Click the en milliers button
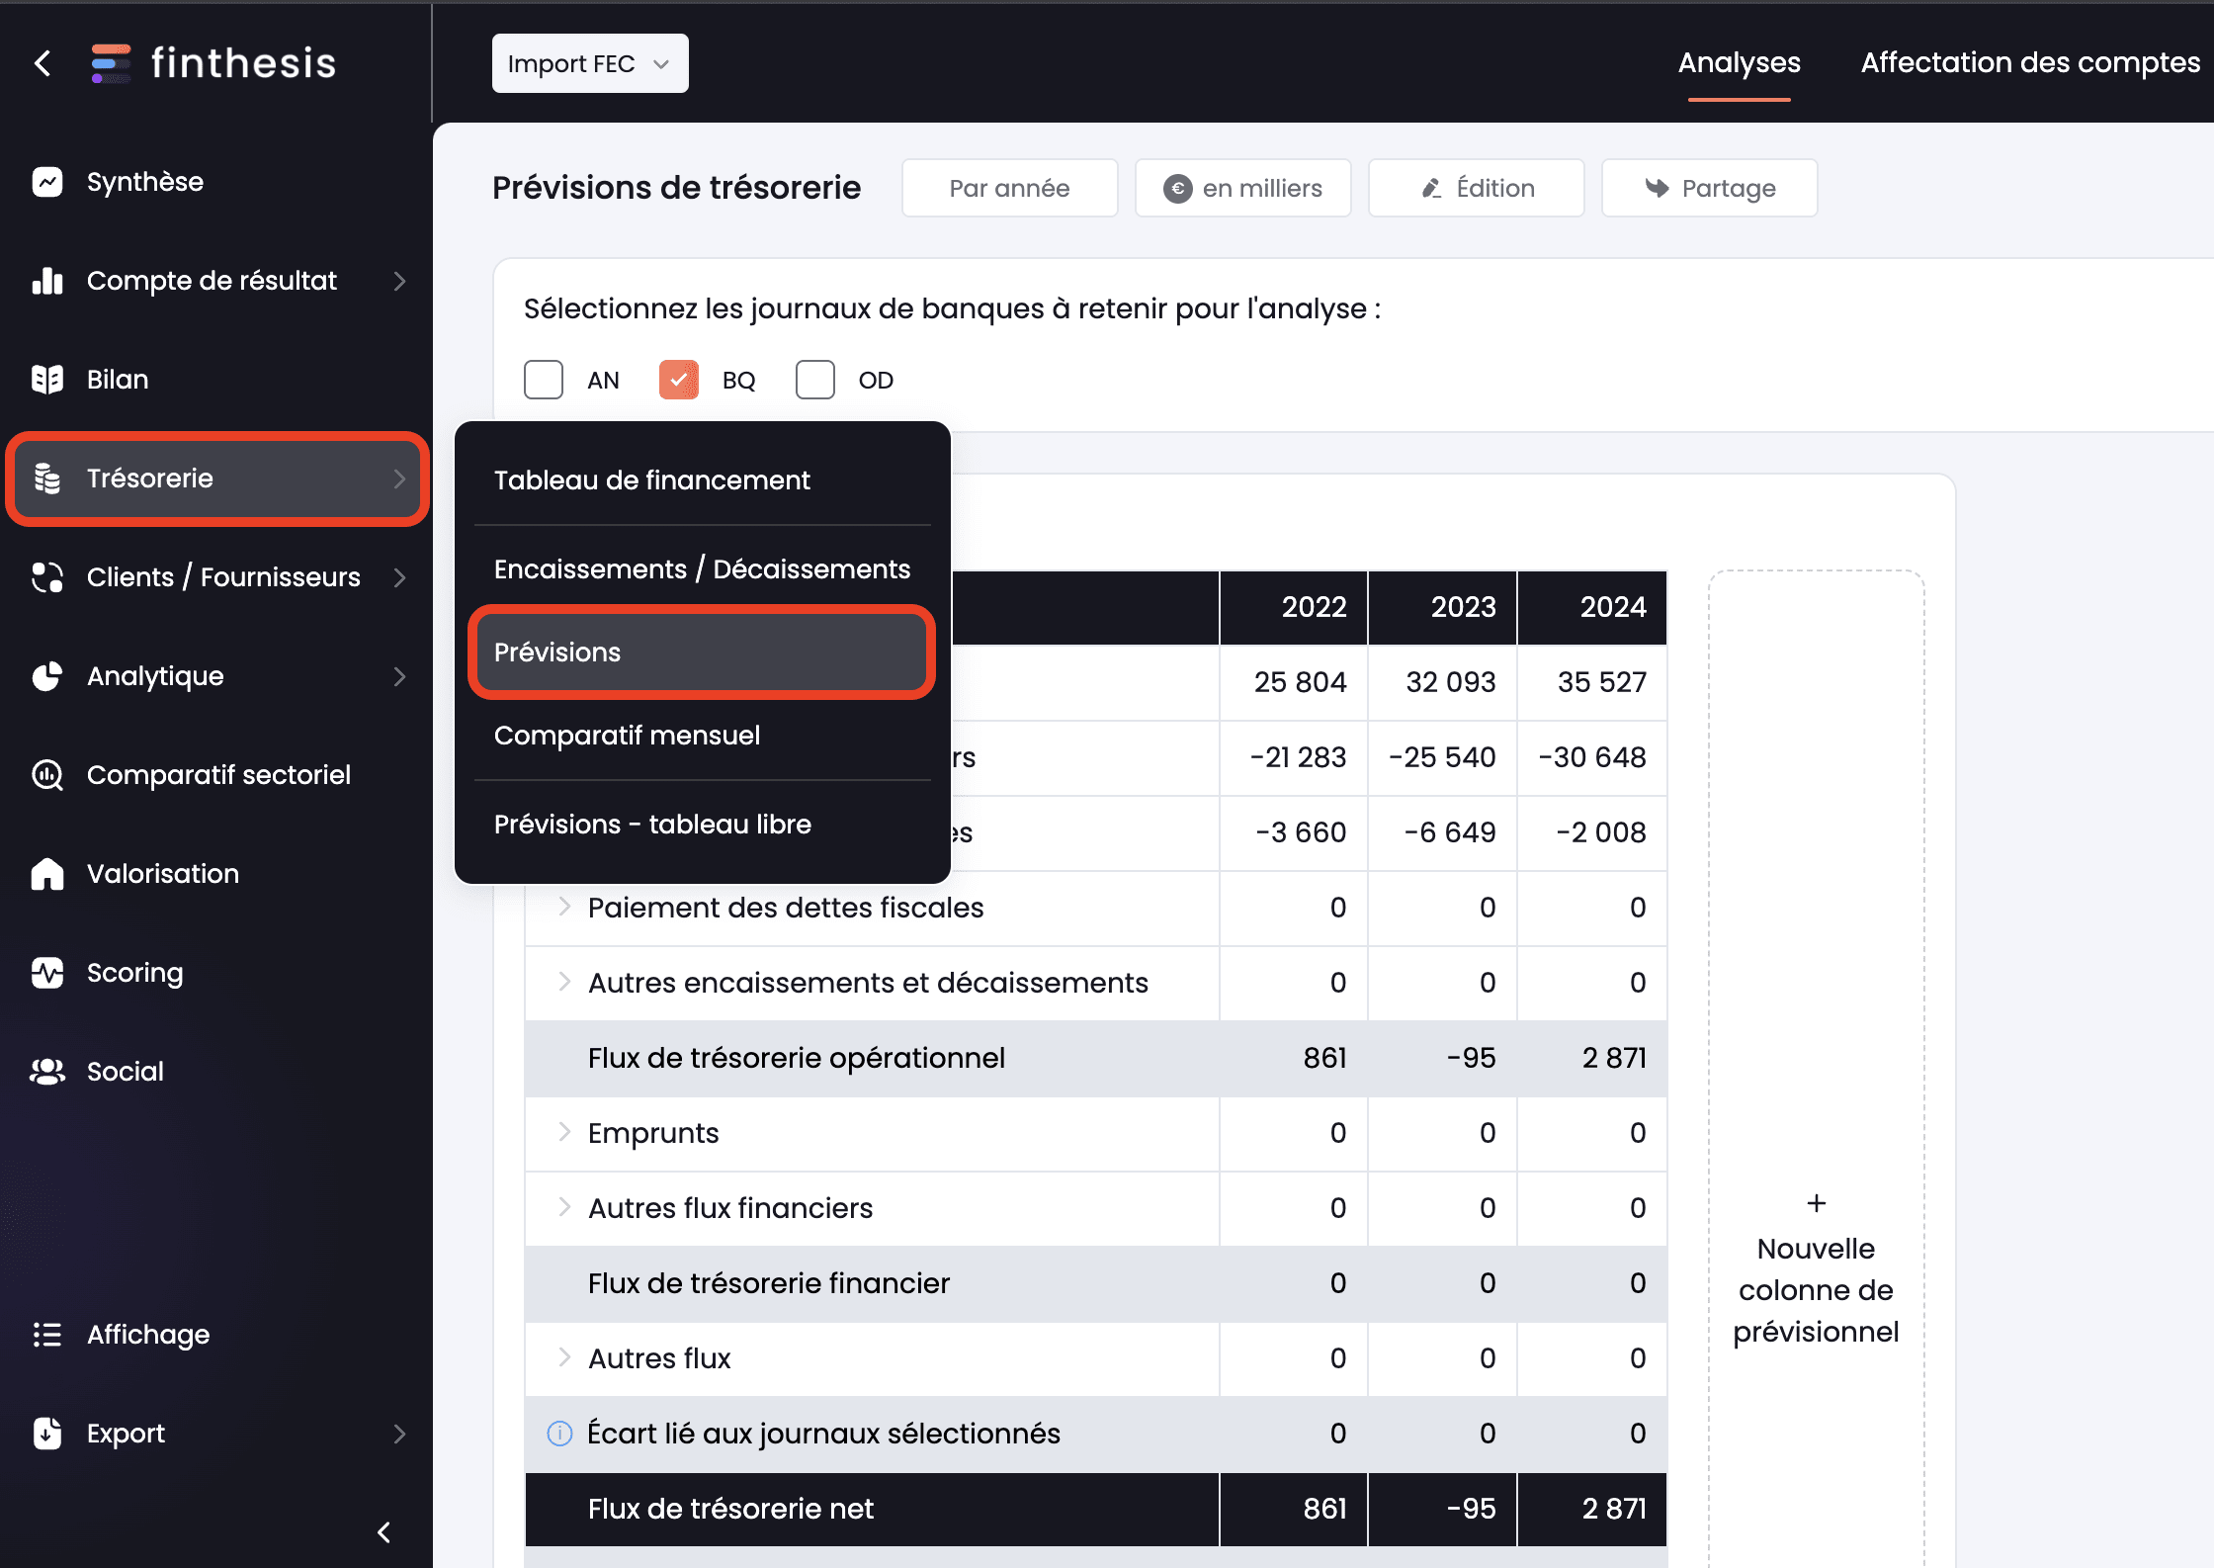 (x=1242, y=188)
